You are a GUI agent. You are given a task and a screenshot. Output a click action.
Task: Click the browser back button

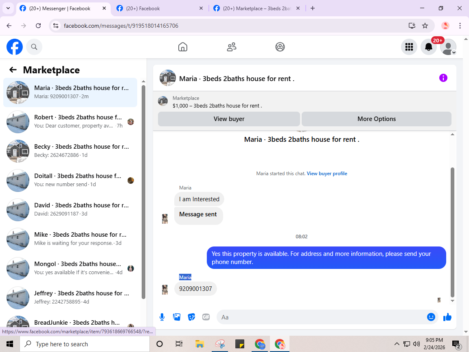click(x=9, y=26)
